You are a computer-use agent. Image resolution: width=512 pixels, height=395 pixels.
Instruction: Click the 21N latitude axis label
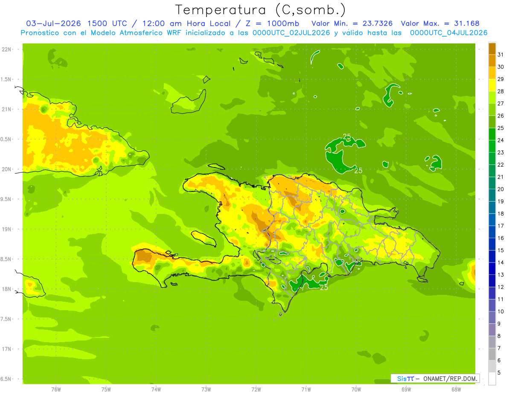(x=7, y=109)
